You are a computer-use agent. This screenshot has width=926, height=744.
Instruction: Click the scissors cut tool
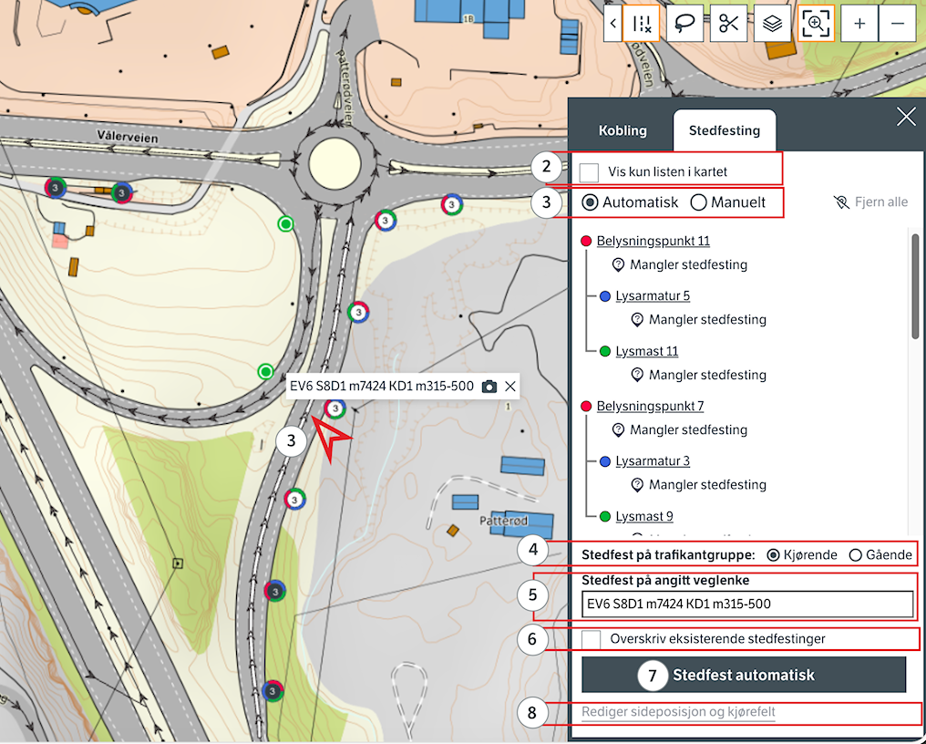729,25
